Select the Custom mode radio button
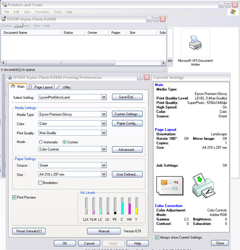This screenshot has height=250, width=240. (x=64, y=142)
